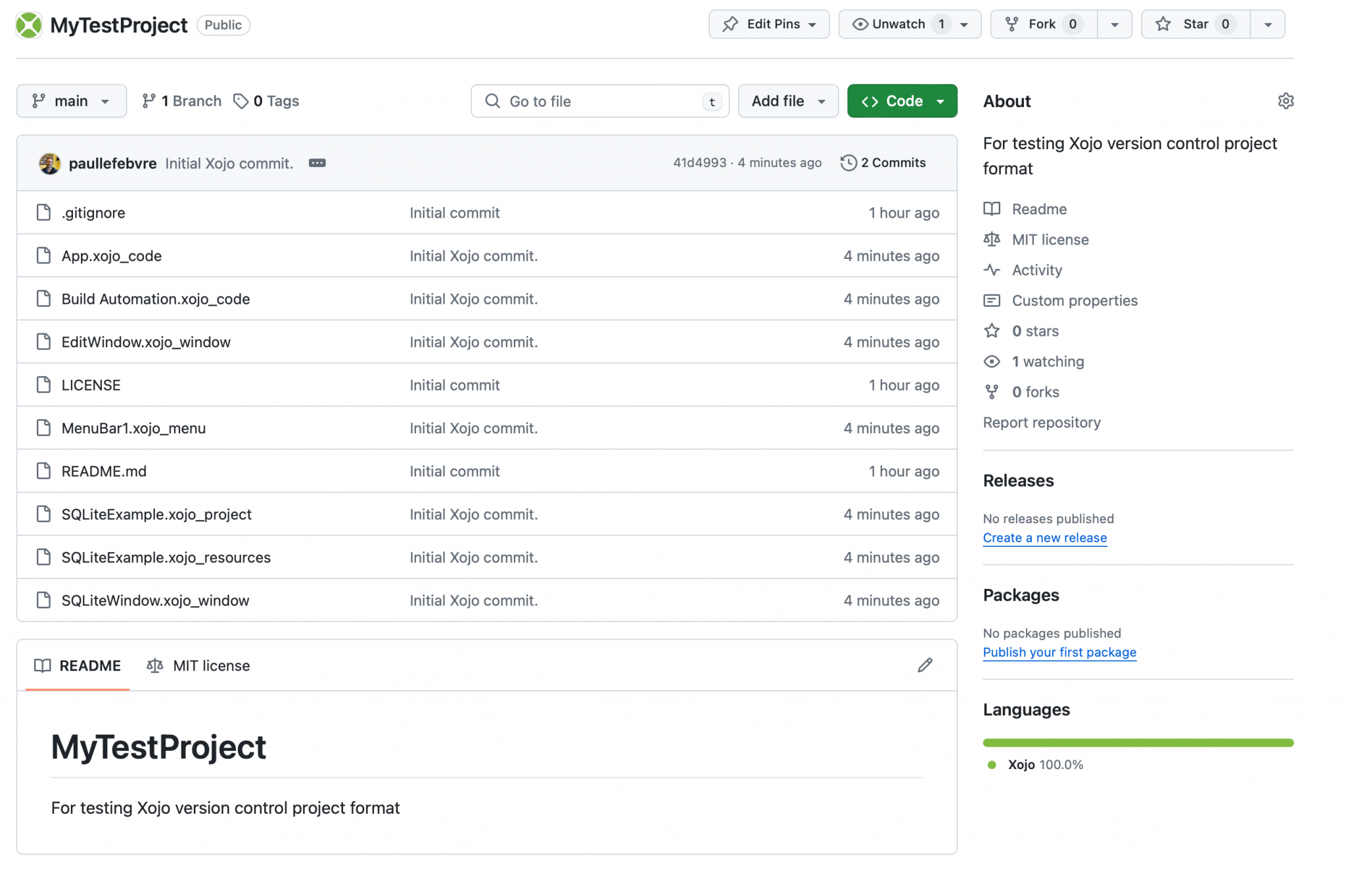Click the EditWindow.xojo_window file icon
This screenshot has width=1346, height=871.
pyautogui.click(x=43, y=342)
